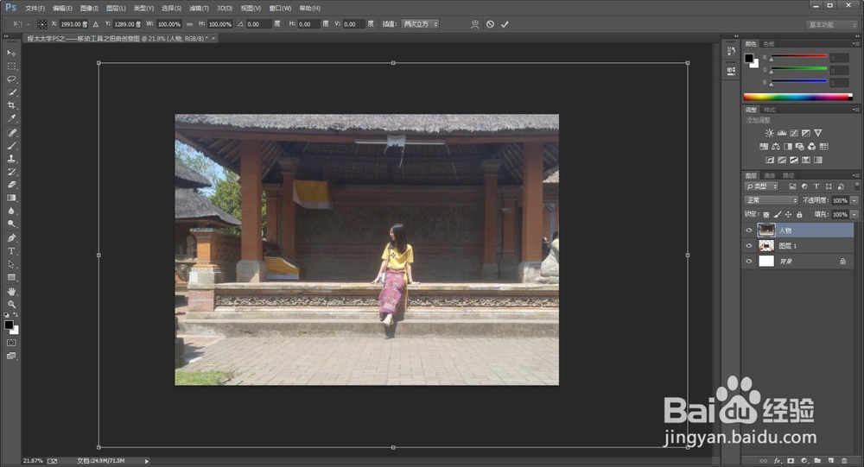The width and height of the screenshot is (864, 467).
Task: Toggle Quick Mask mode icon
Action: (x=11, y=343)
